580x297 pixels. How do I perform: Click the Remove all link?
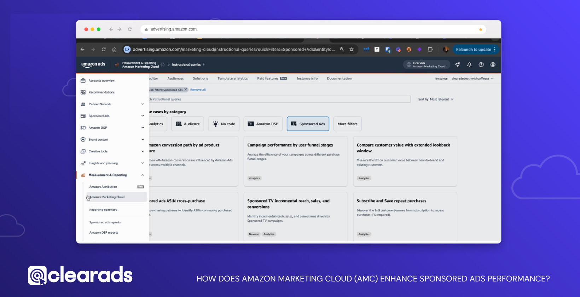198,90
